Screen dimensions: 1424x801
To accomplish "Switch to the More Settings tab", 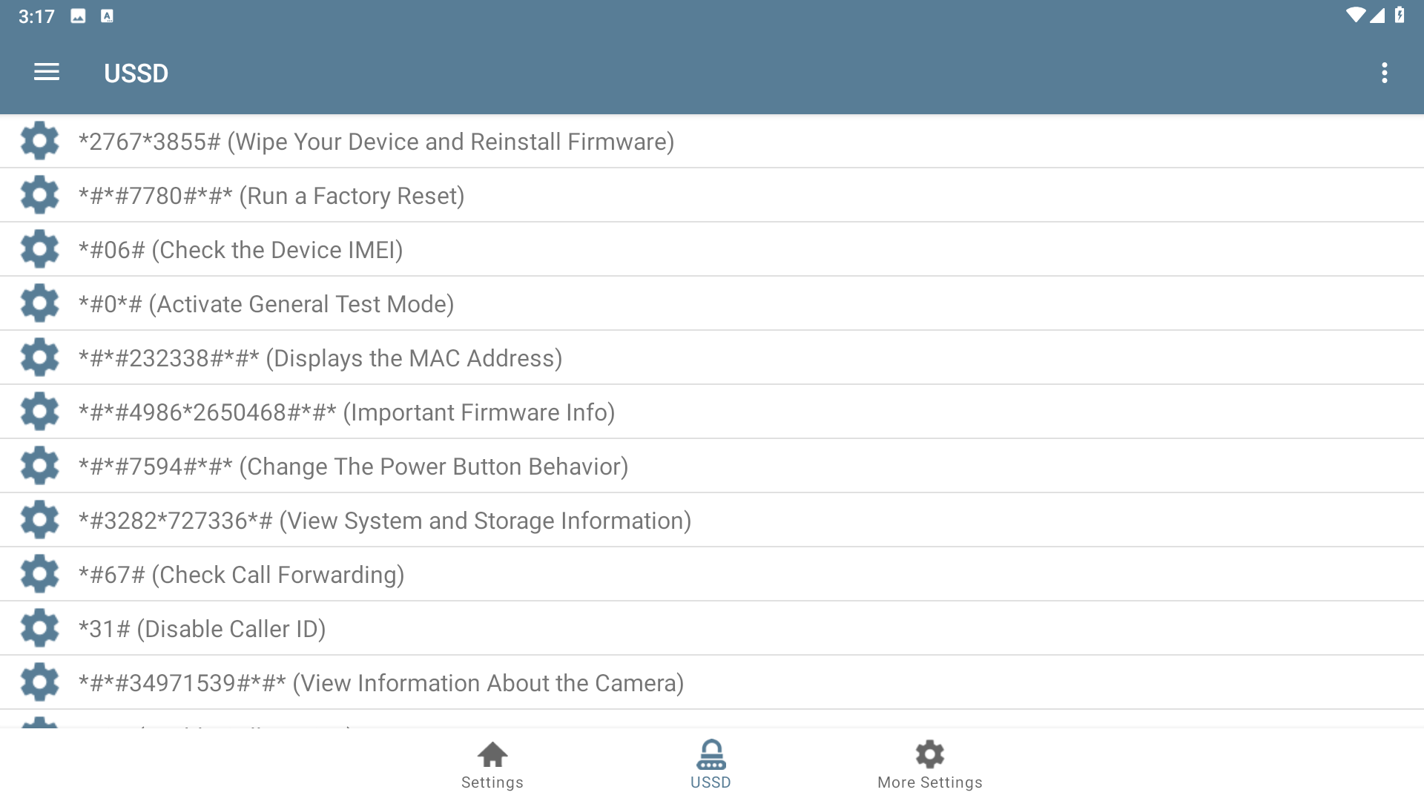I will 929,764.
